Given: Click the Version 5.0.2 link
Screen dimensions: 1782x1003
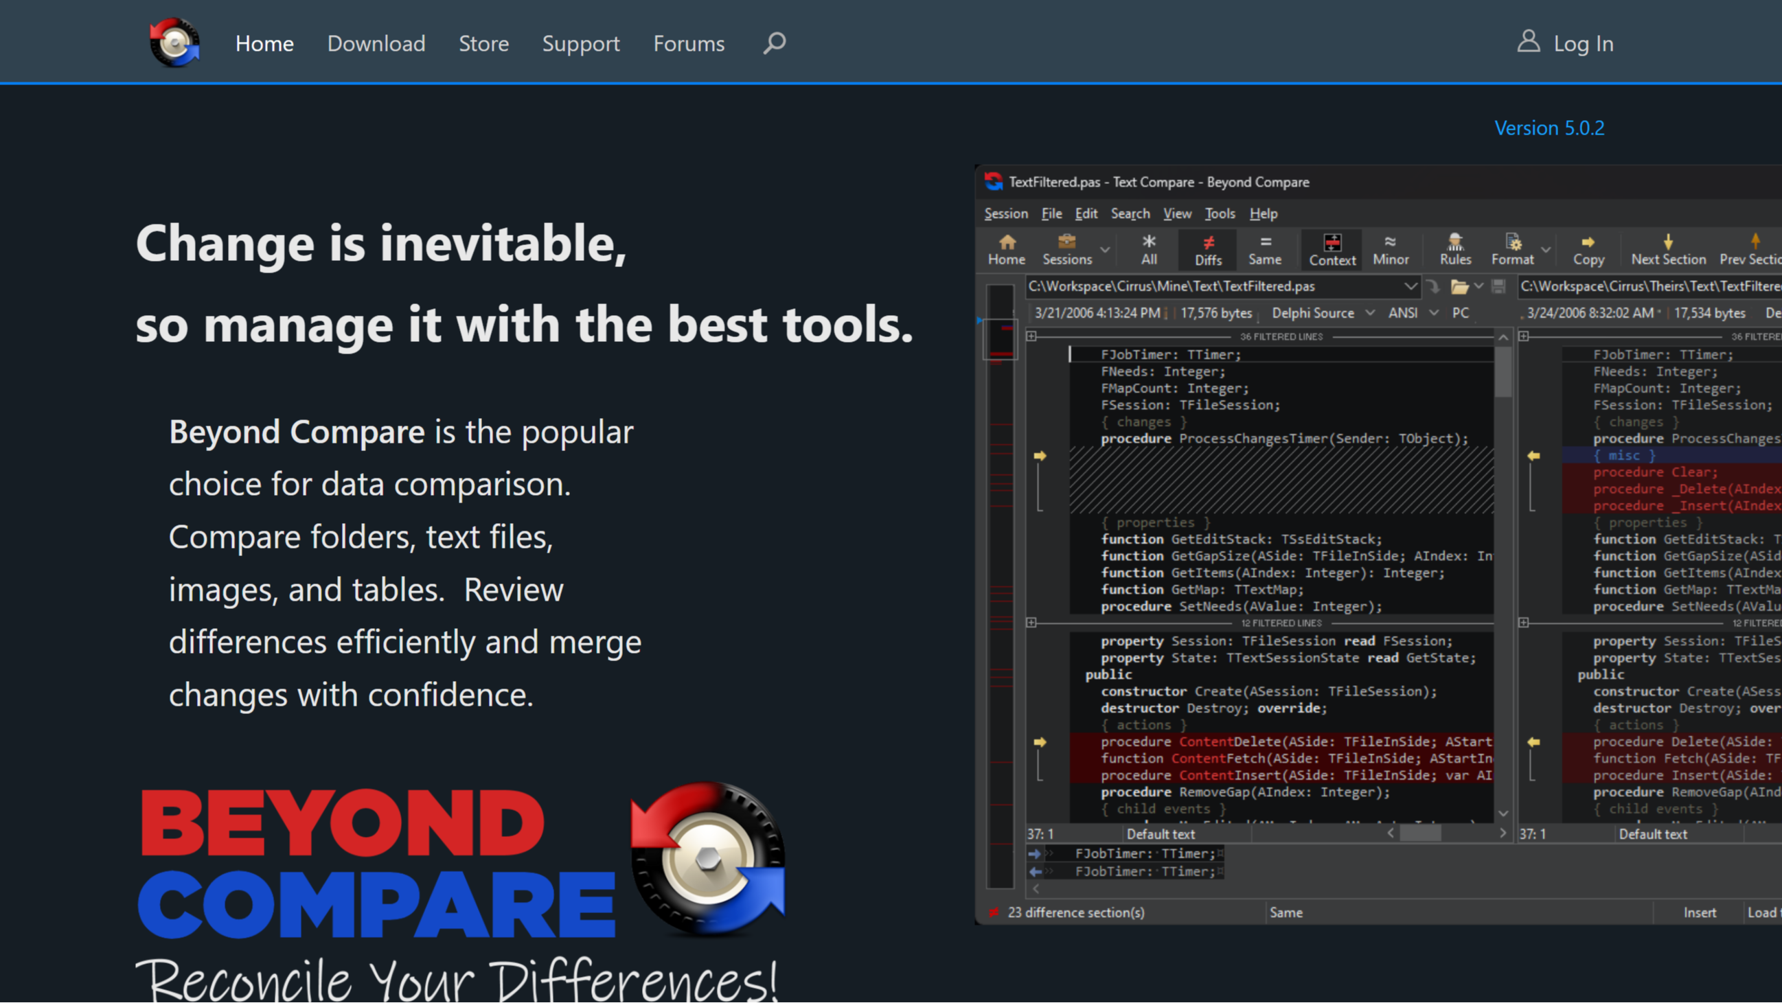Looking at the screenshot, I should point(1549,128).
